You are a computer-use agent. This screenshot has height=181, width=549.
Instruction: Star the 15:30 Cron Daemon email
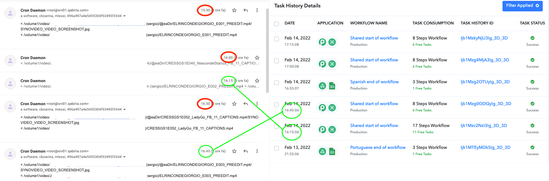click(234, 10)
